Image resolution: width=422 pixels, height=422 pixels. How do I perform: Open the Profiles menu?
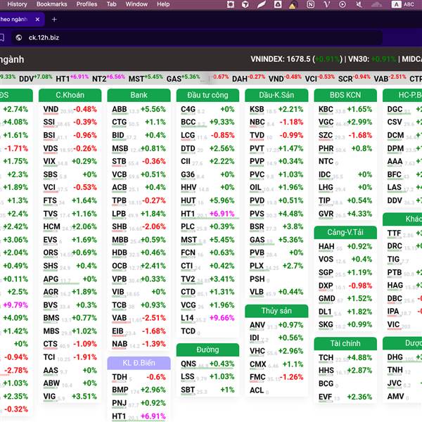pyautogui.click(x=87, y=4)
